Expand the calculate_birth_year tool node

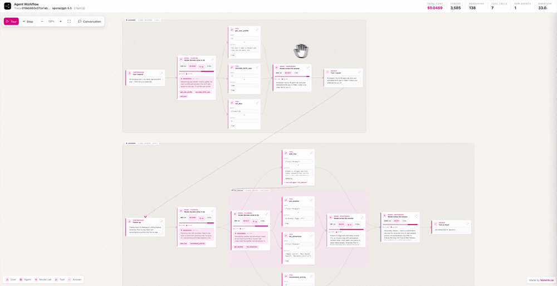(x=257, y=67)
